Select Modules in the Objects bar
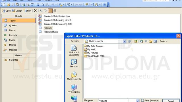 point(19,50)
